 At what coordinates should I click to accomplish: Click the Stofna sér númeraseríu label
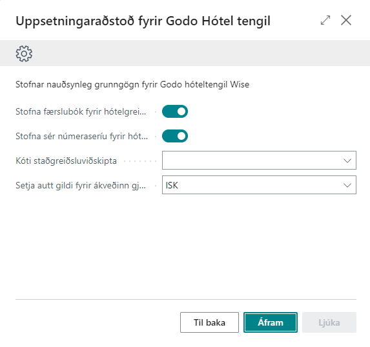tap(81, 136)
